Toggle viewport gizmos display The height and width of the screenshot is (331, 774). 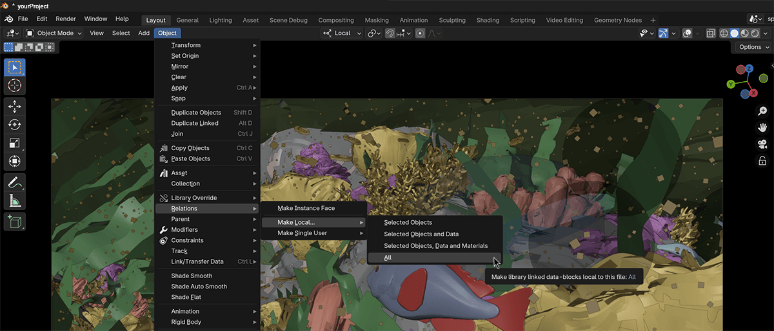[x=663, y=33]
